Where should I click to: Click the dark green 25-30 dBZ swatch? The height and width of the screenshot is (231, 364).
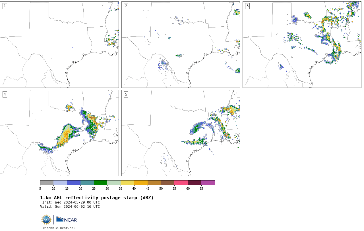pyautogui.click(x=100, y=183)
